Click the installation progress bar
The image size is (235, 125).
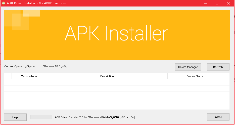[41, 117]
